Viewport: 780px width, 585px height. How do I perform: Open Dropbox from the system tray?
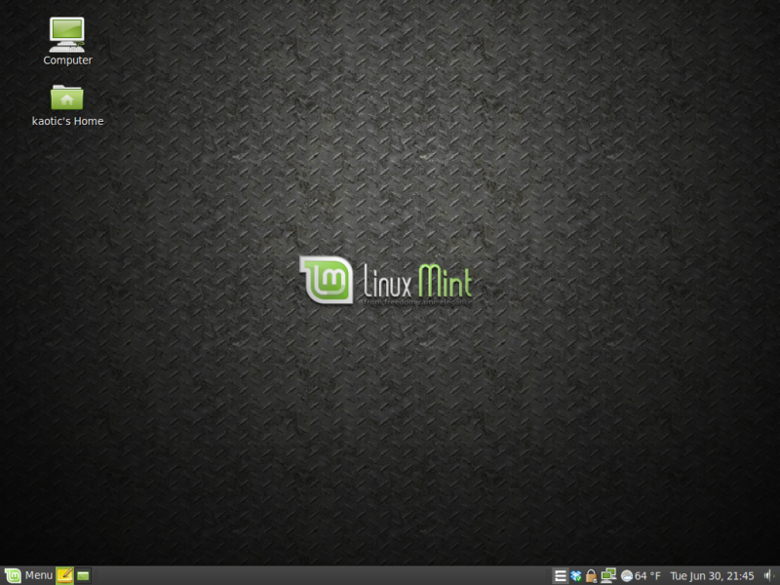pos(574,575)
